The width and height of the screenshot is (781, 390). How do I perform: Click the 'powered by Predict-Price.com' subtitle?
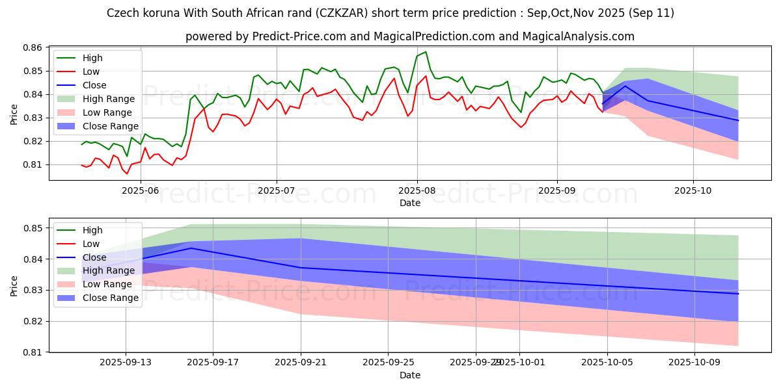[x=410, y=36]
